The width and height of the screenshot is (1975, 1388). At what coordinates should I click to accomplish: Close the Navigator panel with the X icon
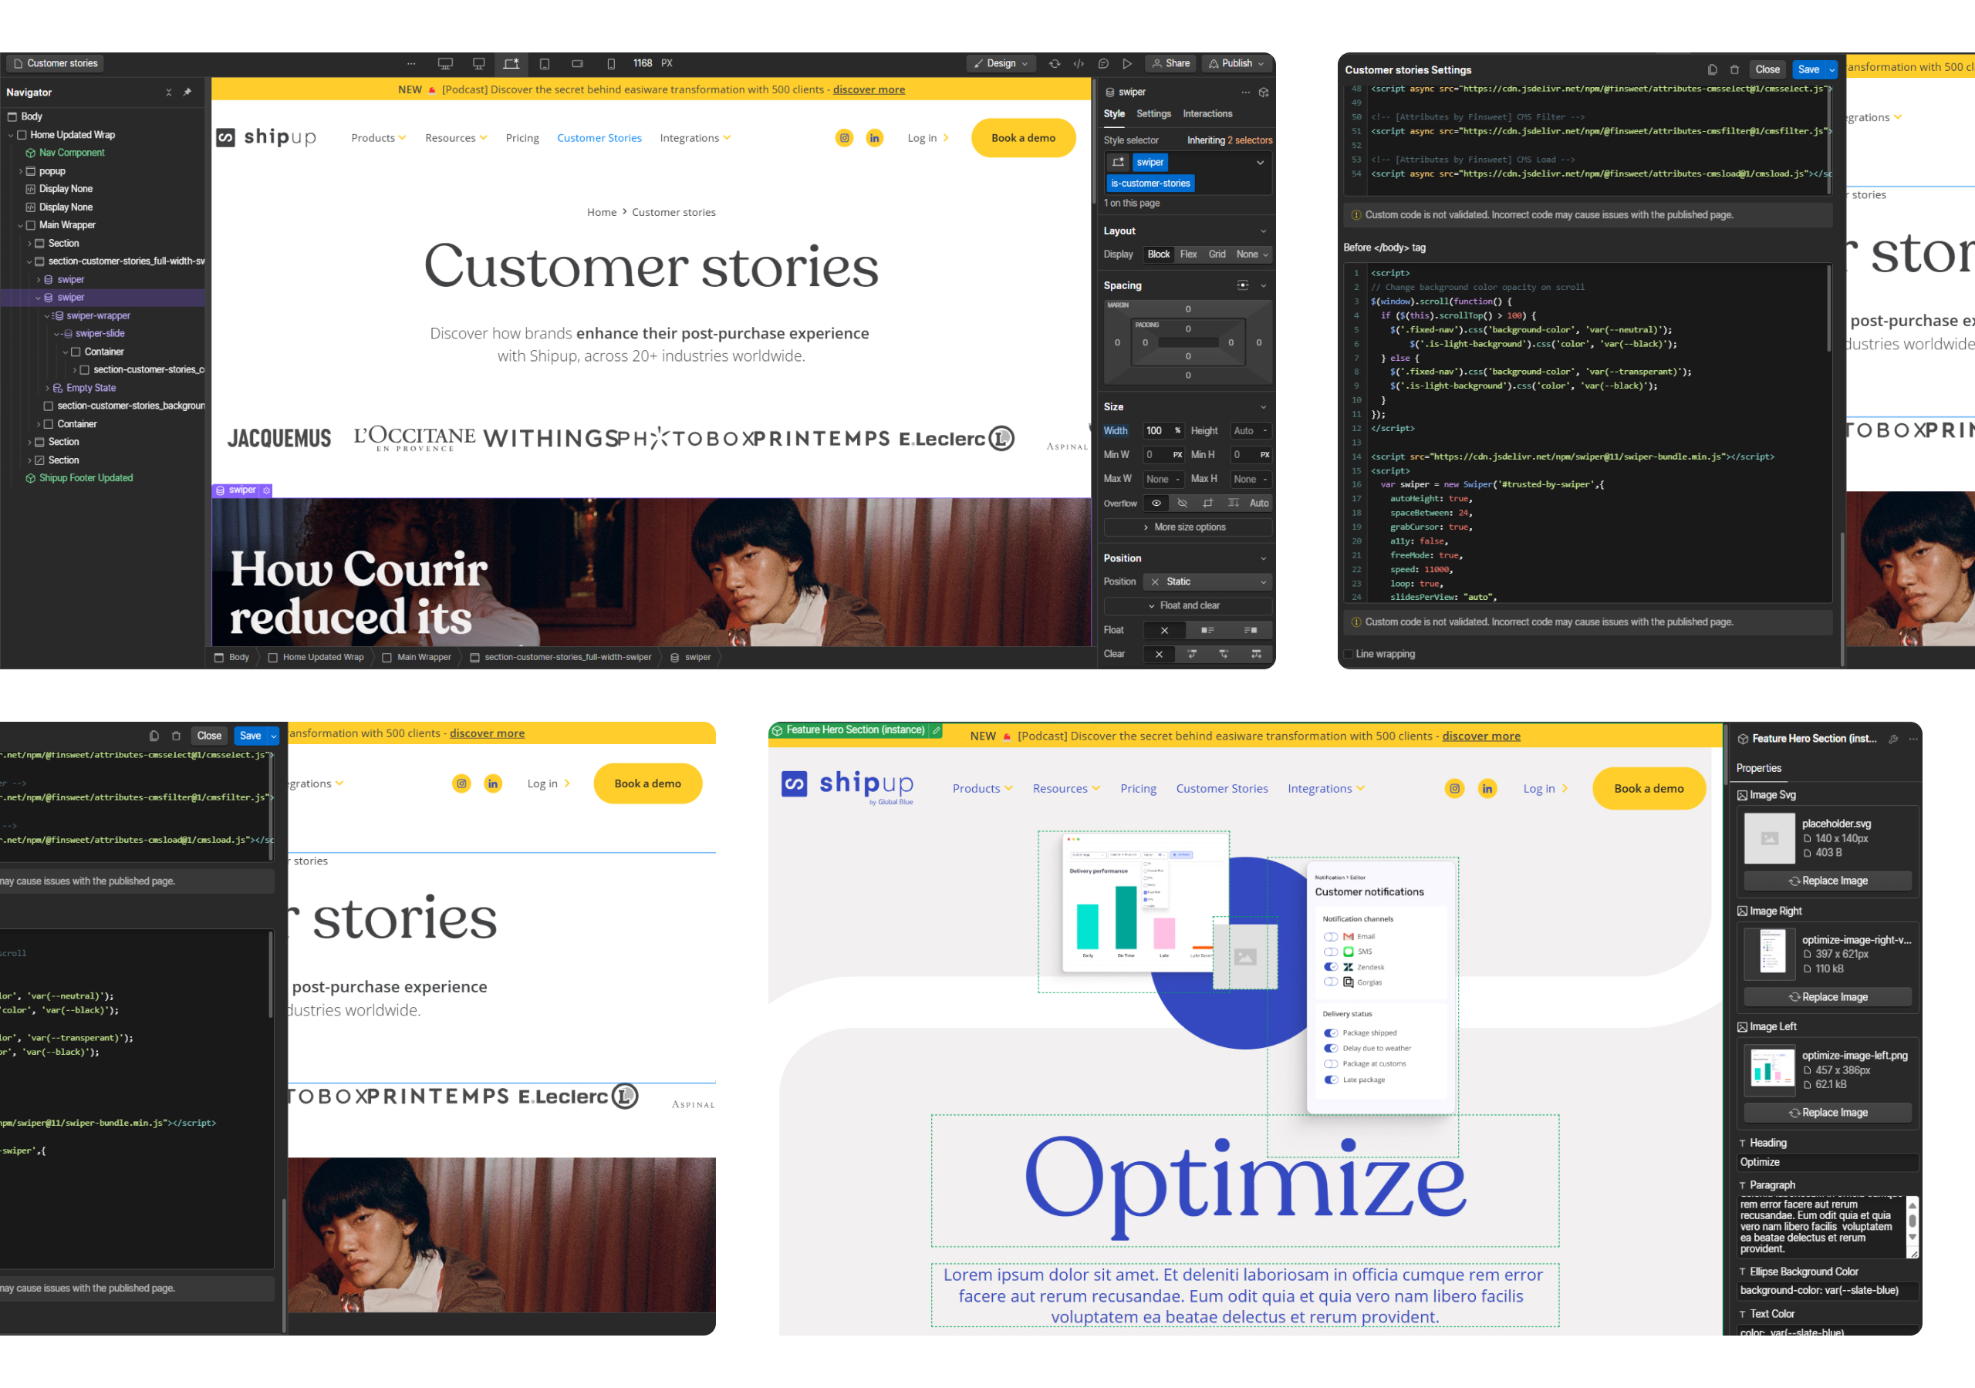(x=169, y=92)
